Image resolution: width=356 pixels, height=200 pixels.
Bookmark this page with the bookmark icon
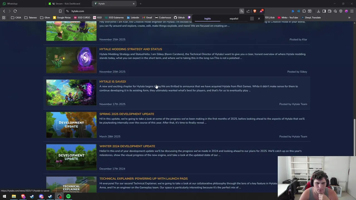point(60,11)
